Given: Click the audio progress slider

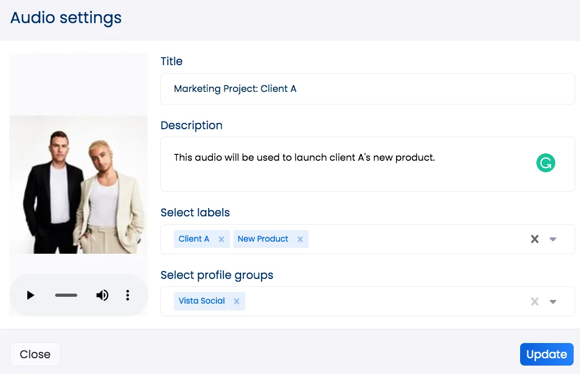Looking at the screenshot, I should 66,295.
